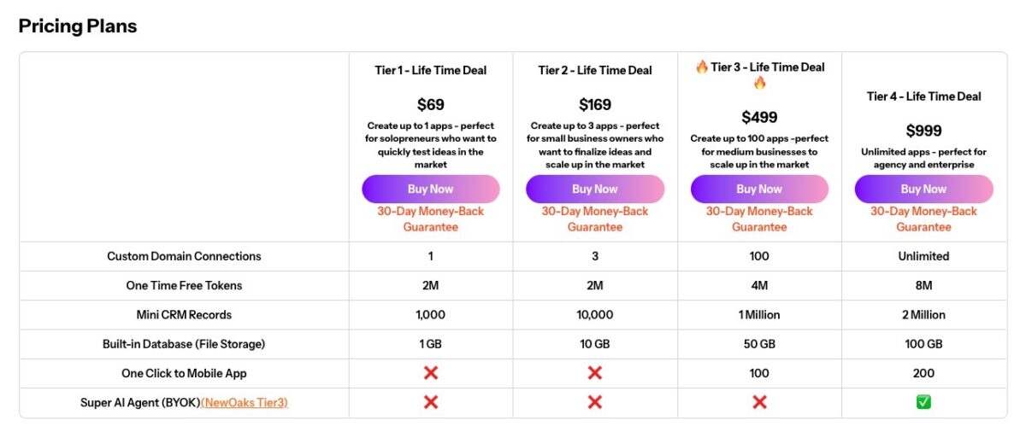Viewport: 1026px width, 432px height.
Task: Click fire emoji before Tier 3 heading
Action: (x=701, y=67)
